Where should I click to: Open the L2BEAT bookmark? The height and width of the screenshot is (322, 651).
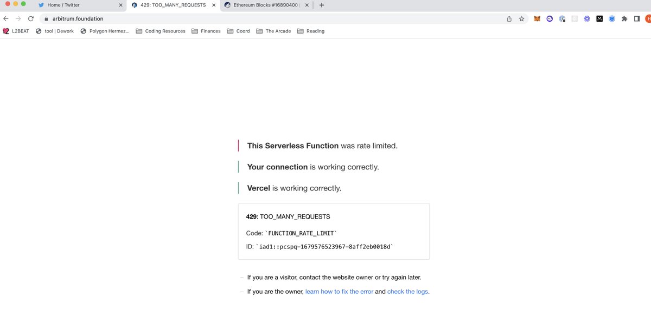click(16, 31)
